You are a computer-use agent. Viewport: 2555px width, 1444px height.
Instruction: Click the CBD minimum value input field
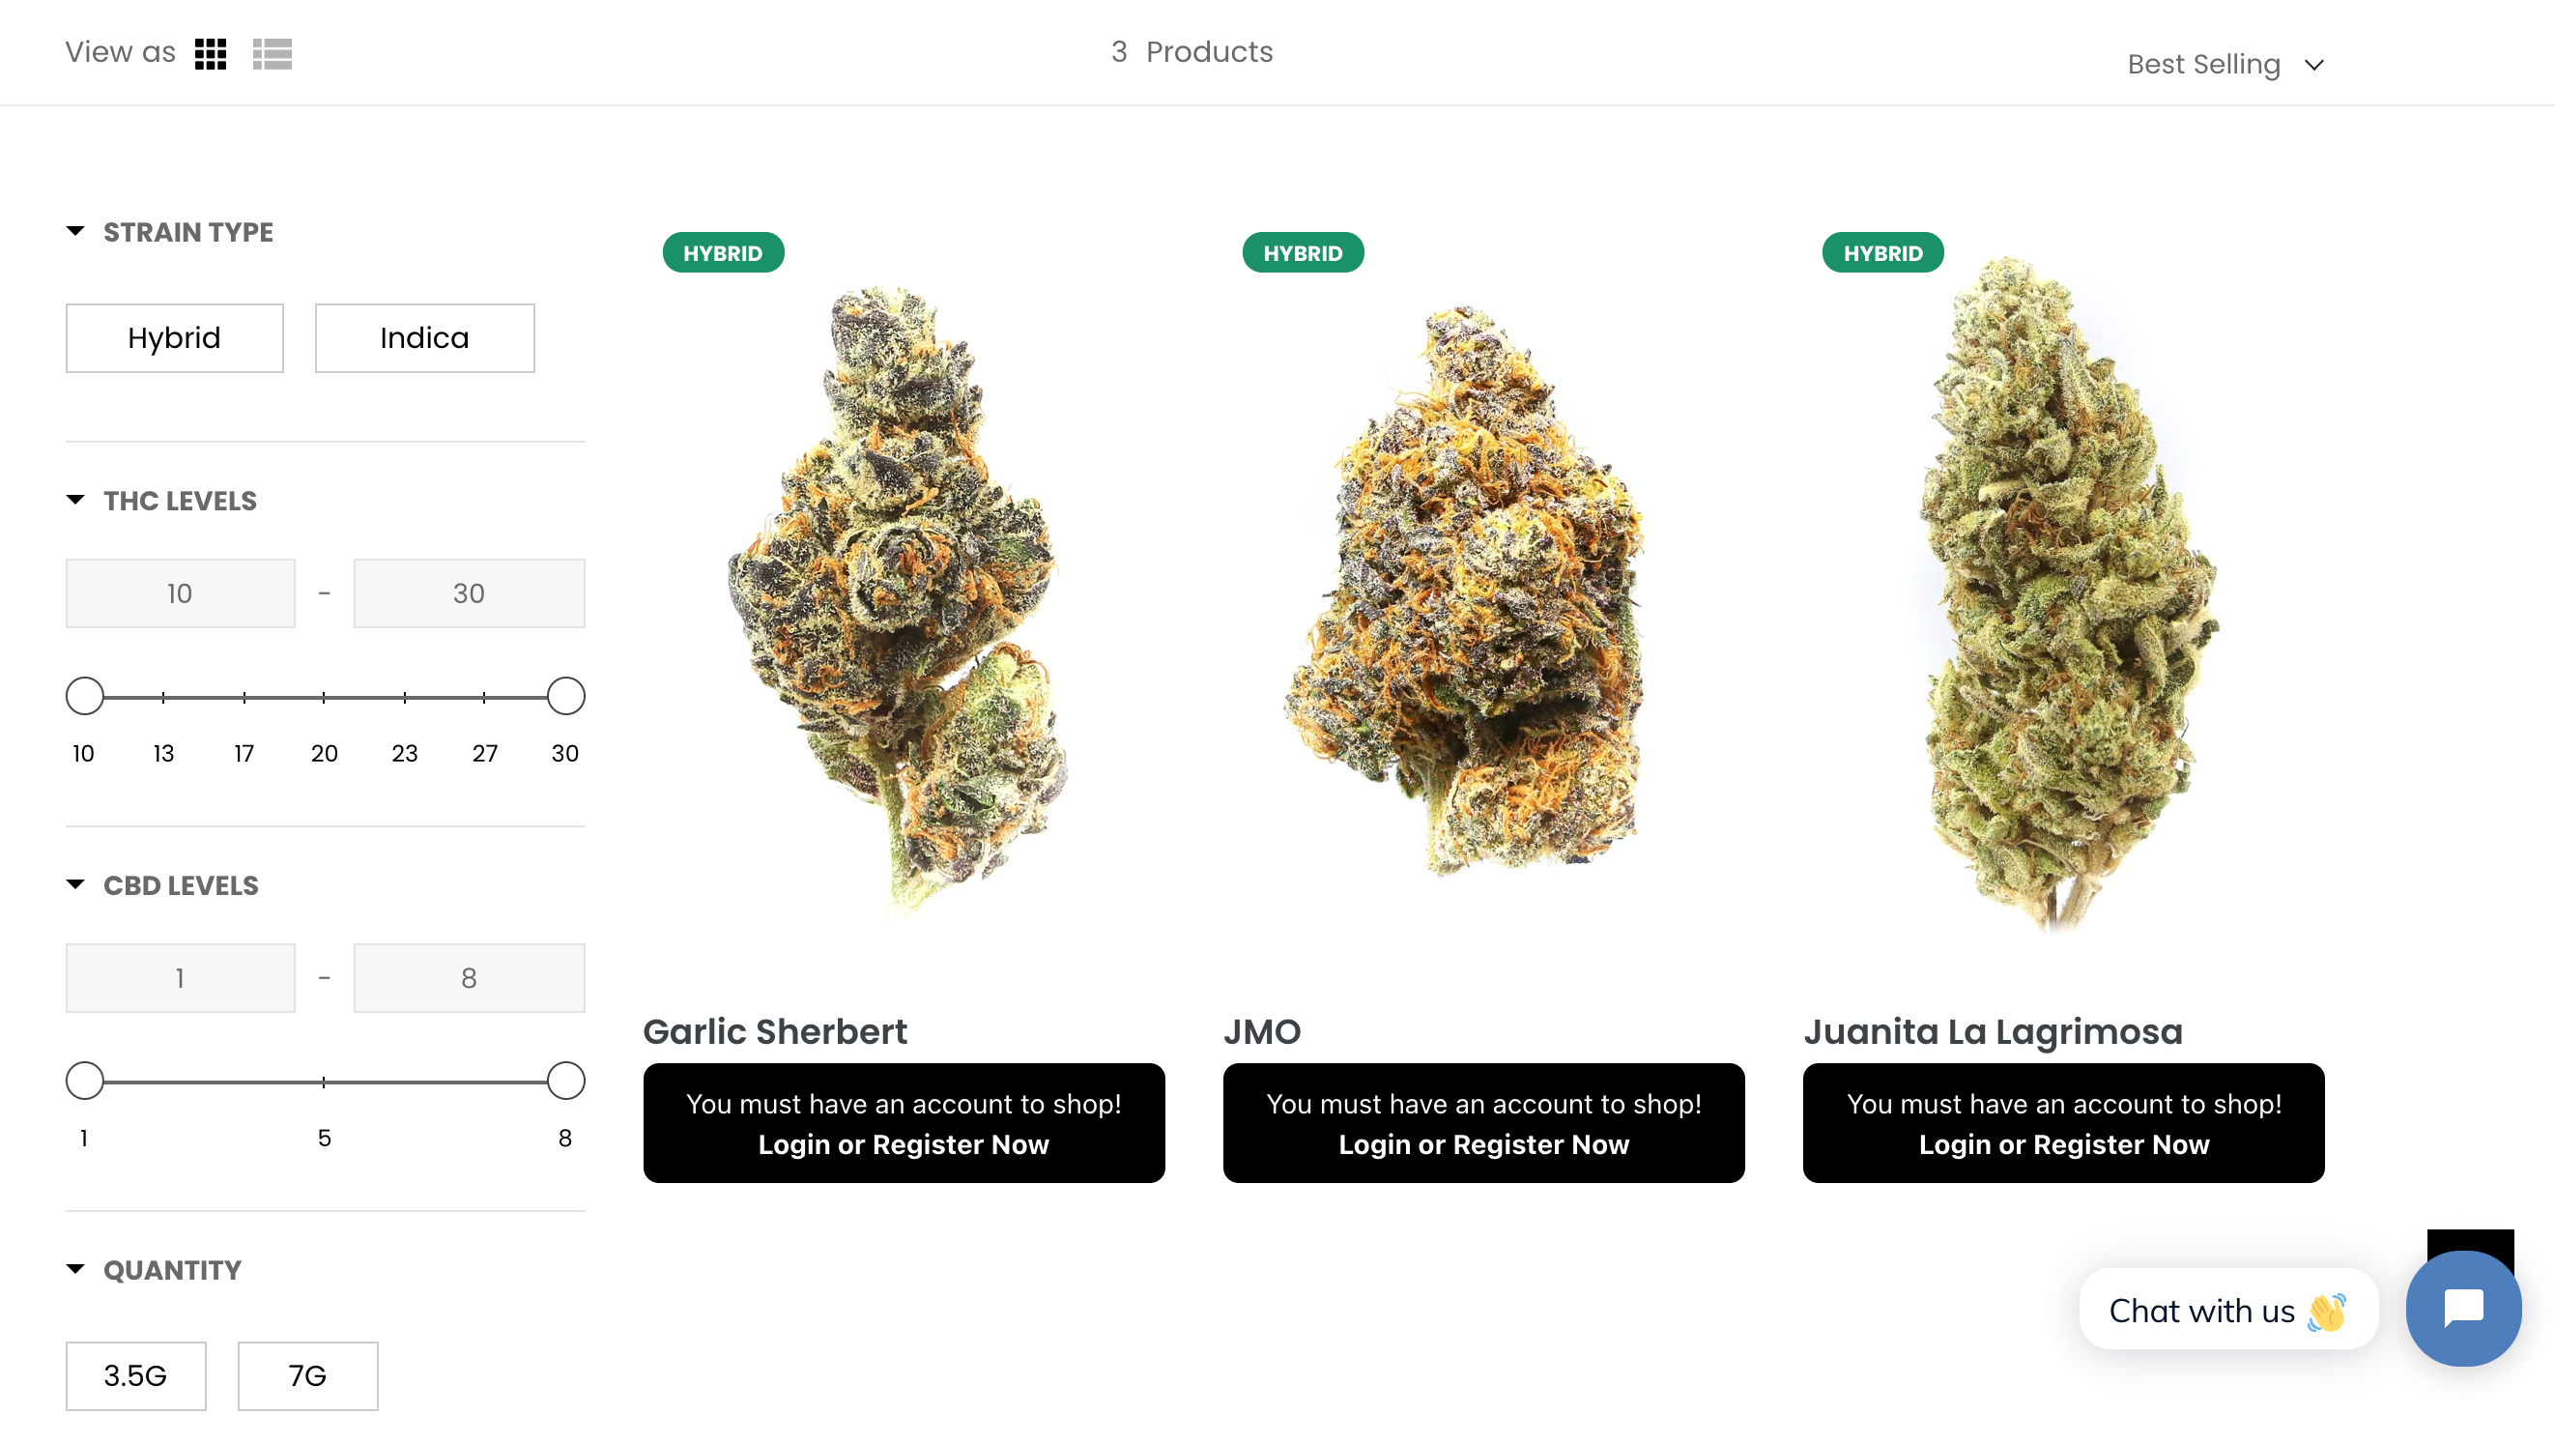coord(181,978)
